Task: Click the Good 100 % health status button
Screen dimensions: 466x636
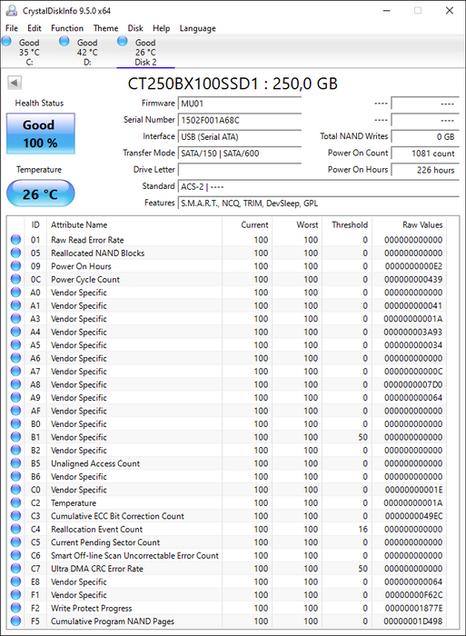Action: pos(41,134)
